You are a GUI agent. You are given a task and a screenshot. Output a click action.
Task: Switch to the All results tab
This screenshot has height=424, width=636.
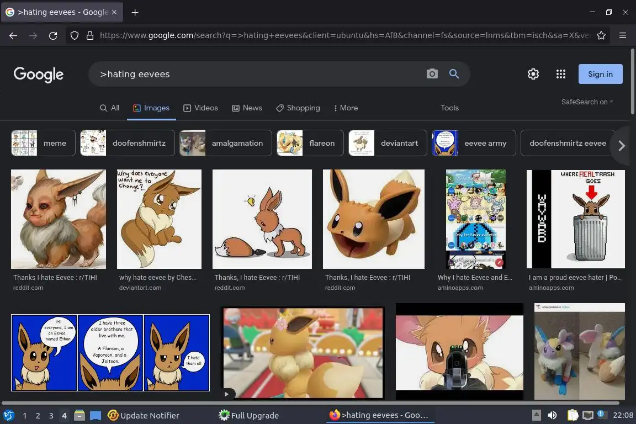(x=109, y=108)
